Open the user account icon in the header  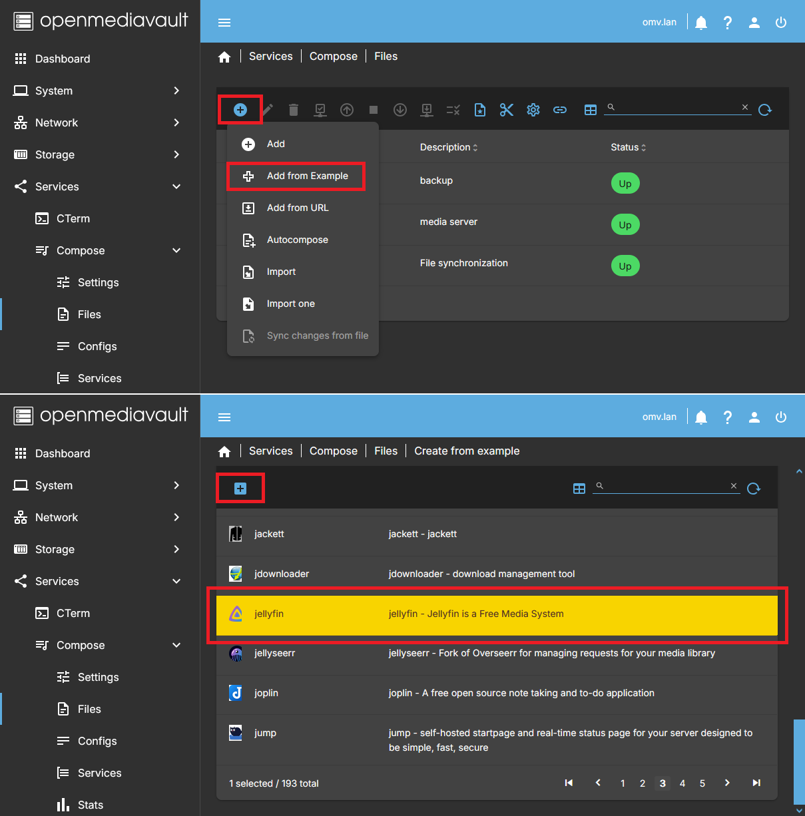point(754,22)
